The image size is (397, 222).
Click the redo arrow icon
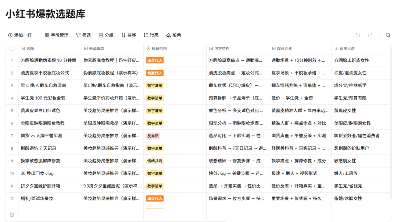coord(370,35)
